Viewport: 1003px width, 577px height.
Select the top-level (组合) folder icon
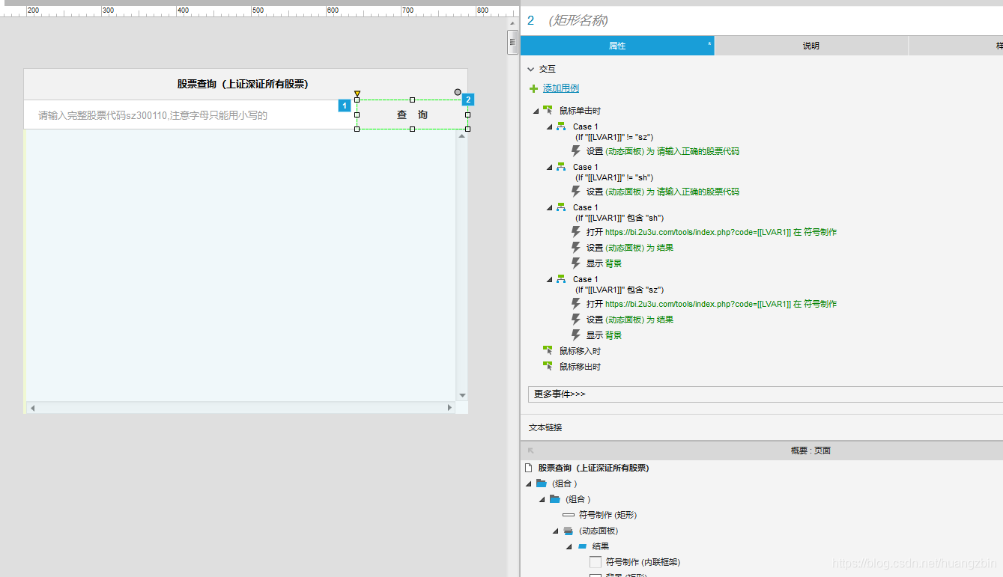point(542,483)
